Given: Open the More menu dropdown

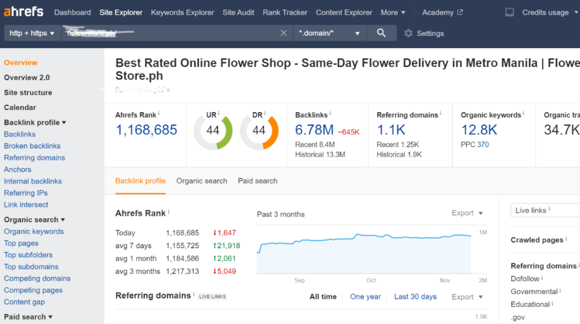Looking at the screenshot, I should tap(393, 12).
